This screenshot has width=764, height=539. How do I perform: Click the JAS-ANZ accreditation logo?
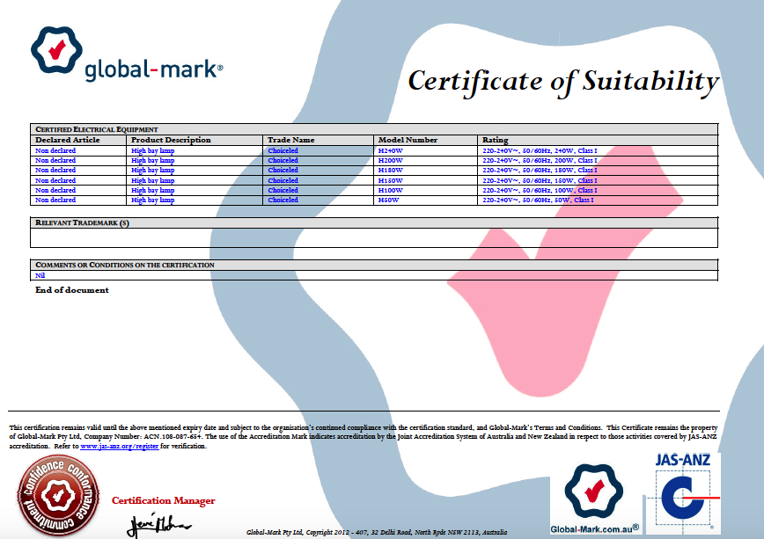pyautogui.click(x=683, y=493)
